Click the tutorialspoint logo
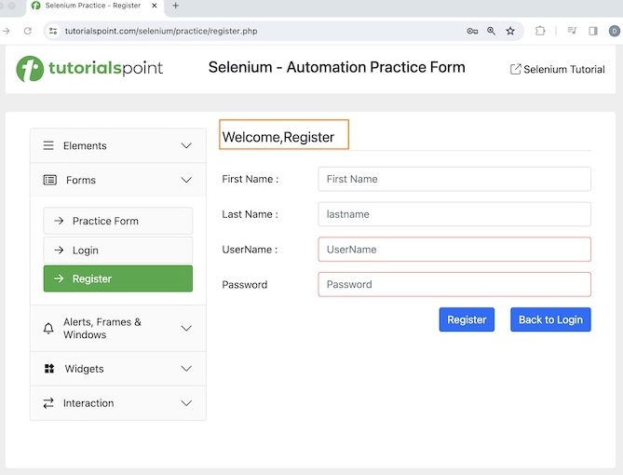The height and width of the screenshot is (475, 623). (x=89, y=68)
